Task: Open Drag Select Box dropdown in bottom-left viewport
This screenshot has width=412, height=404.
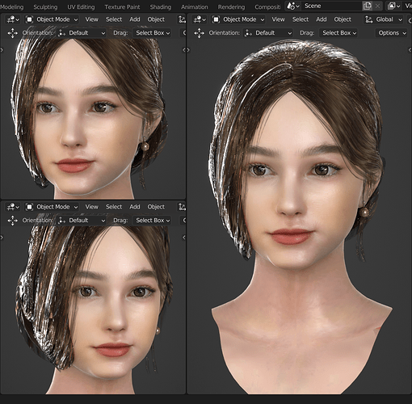Action: pyautogui.click(x=152, y=221)
